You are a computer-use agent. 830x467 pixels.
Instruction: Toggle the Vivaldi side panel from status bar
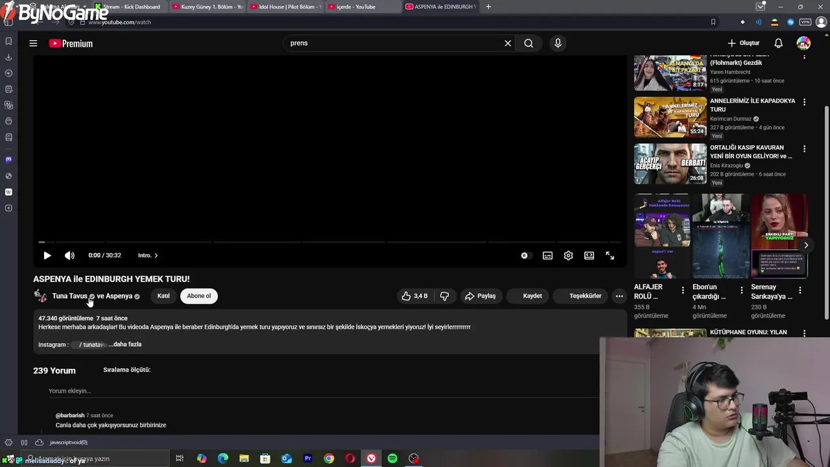tap(24, 442)
